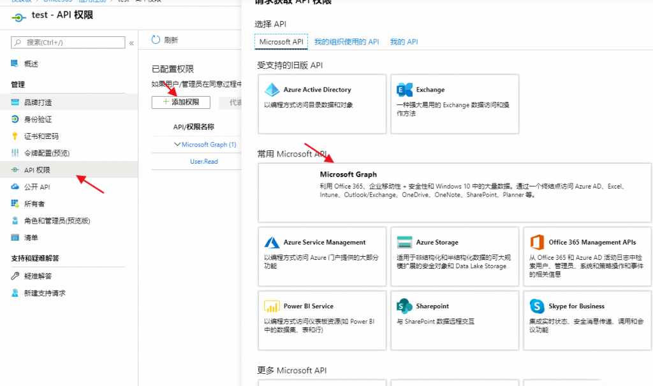Click the Exchange logo icon

click(404, 89)
